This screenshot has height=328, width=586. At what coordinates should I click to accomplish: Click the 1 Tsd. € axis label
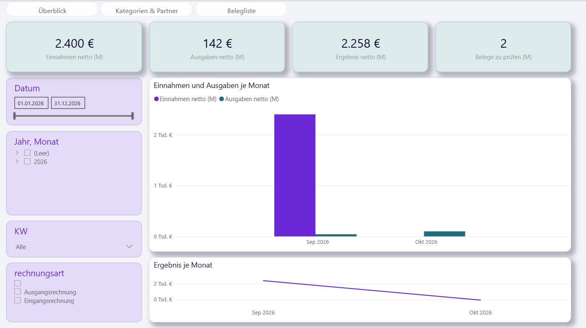pos(163,186)
